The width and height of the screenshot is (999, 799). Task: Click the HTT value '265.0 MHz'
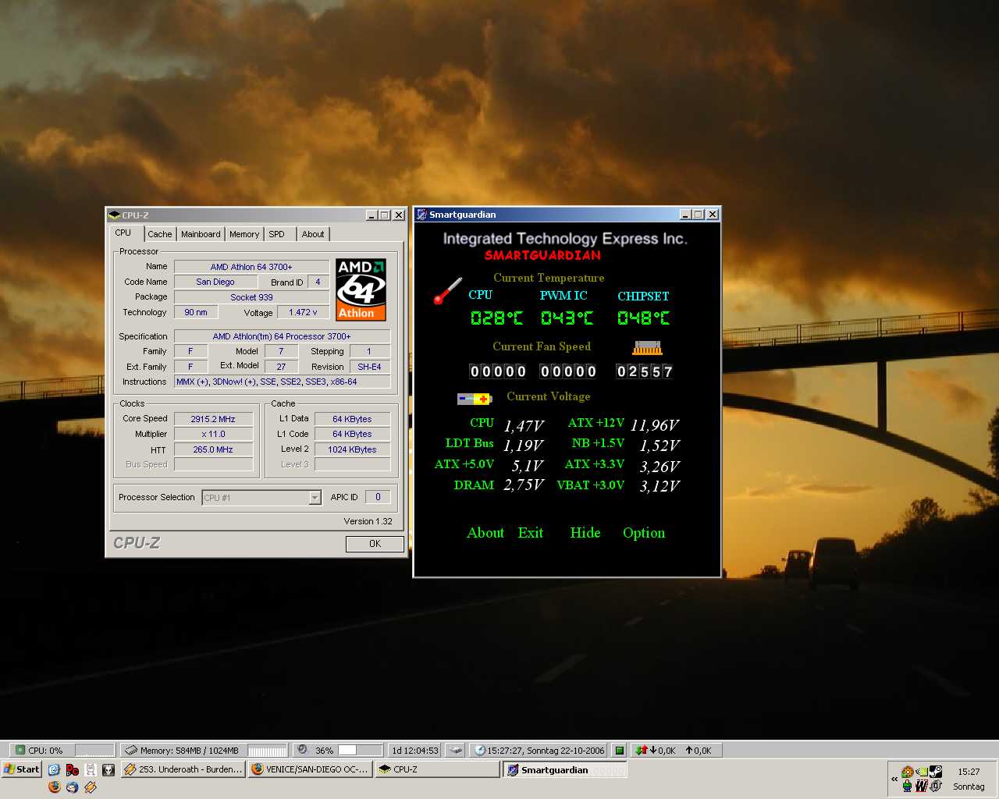(x=213, y=449)
